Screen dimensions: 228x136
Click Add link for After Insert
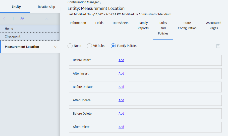121,74
